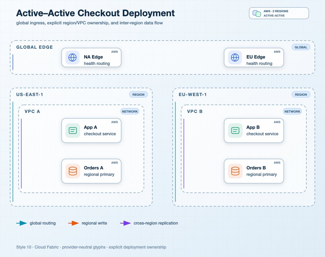Click the teal global routing arrow
This screenshot has width=325, height=257.
click(22, 223)
